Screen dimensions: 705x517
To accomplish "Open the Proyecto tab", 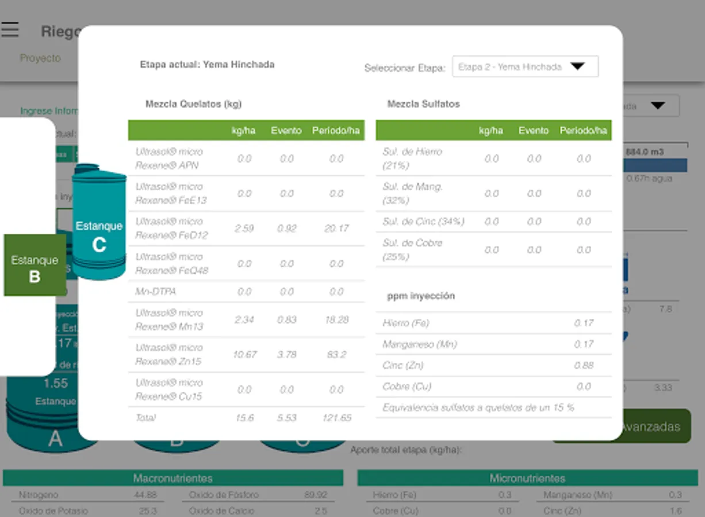I will pos(40,58).
